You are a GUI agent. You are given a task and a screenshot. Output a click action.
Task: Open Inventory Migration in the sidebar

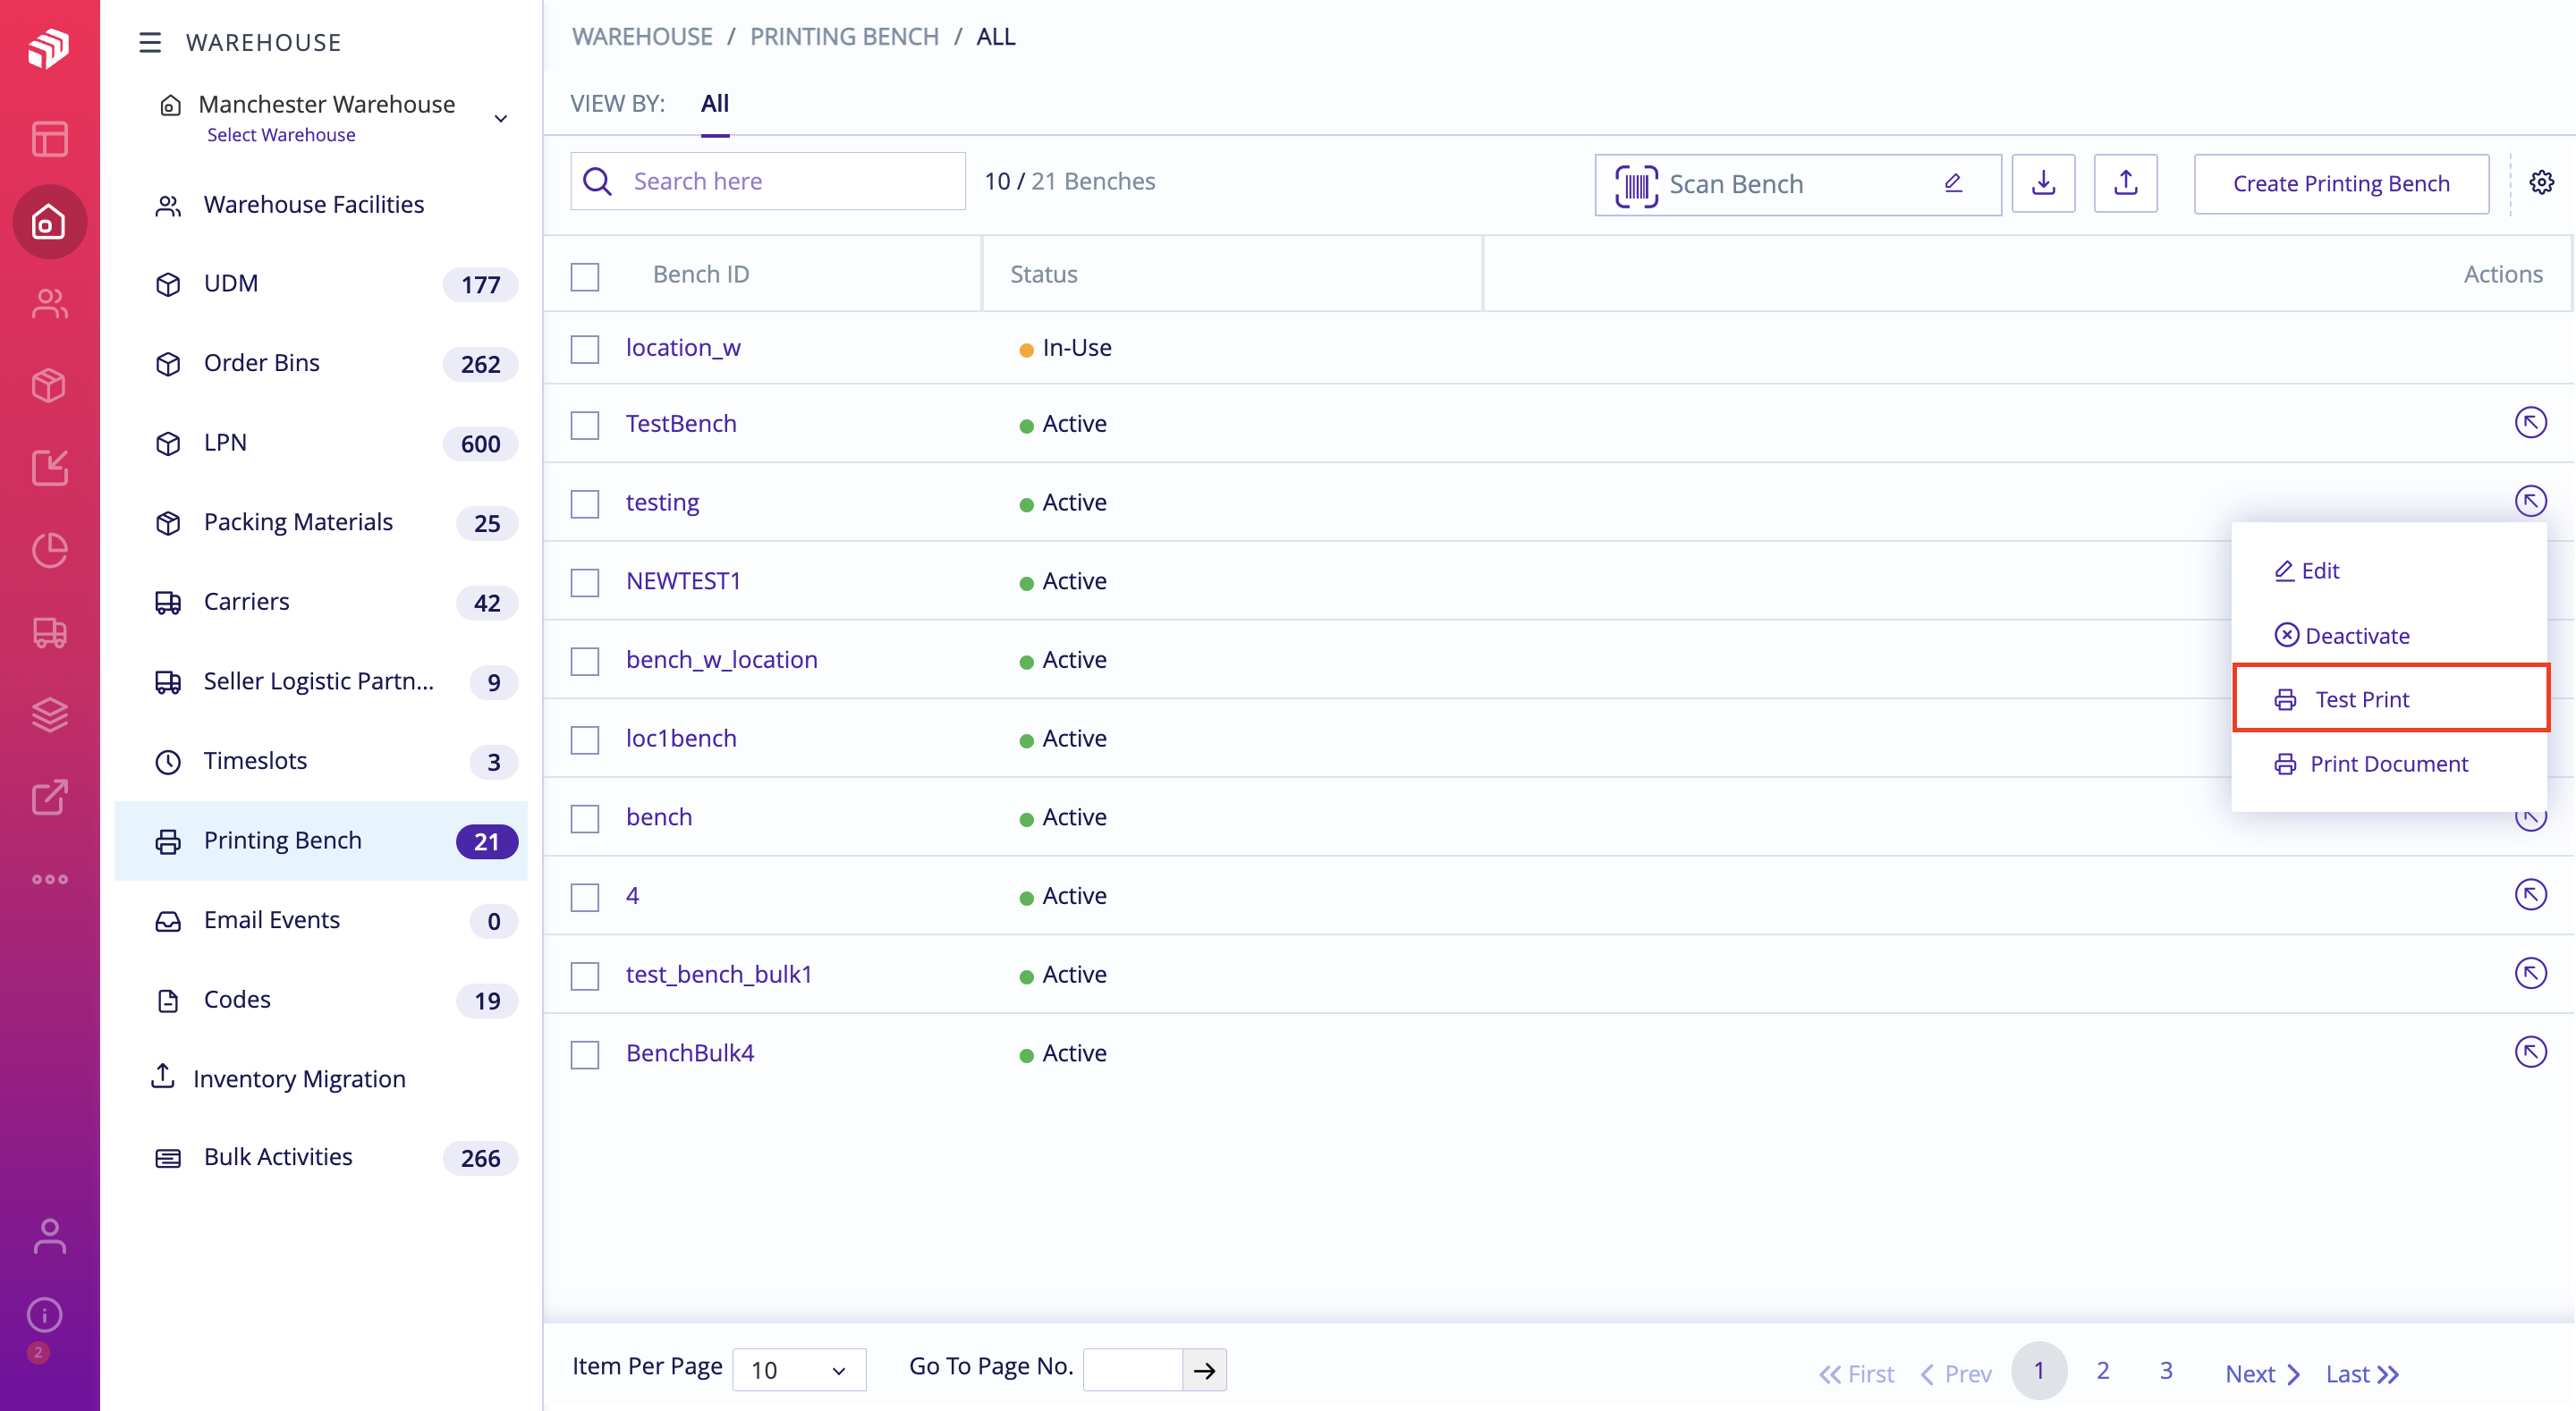(321, 1078)
